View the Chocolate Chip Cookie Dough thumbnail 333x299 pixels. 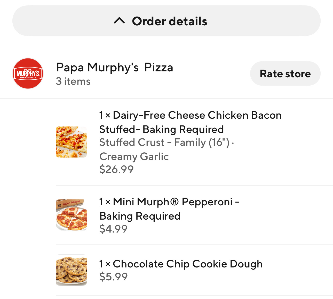coord(71,270)
